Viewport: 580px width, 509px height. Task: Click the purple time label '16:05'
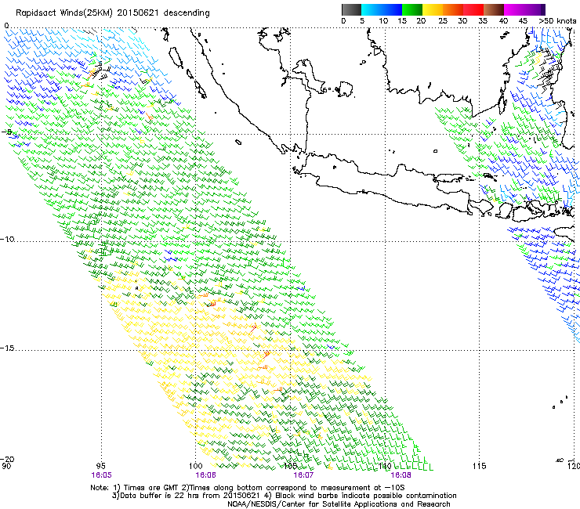101,475
